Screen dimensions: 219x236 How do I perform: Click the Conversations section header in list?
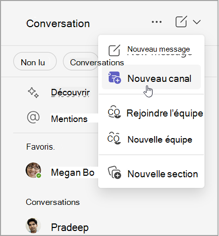click(53, 202)
